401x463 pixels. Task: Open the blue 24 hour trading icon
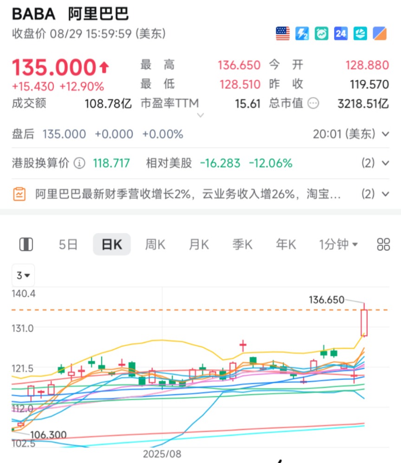point(341,33)
